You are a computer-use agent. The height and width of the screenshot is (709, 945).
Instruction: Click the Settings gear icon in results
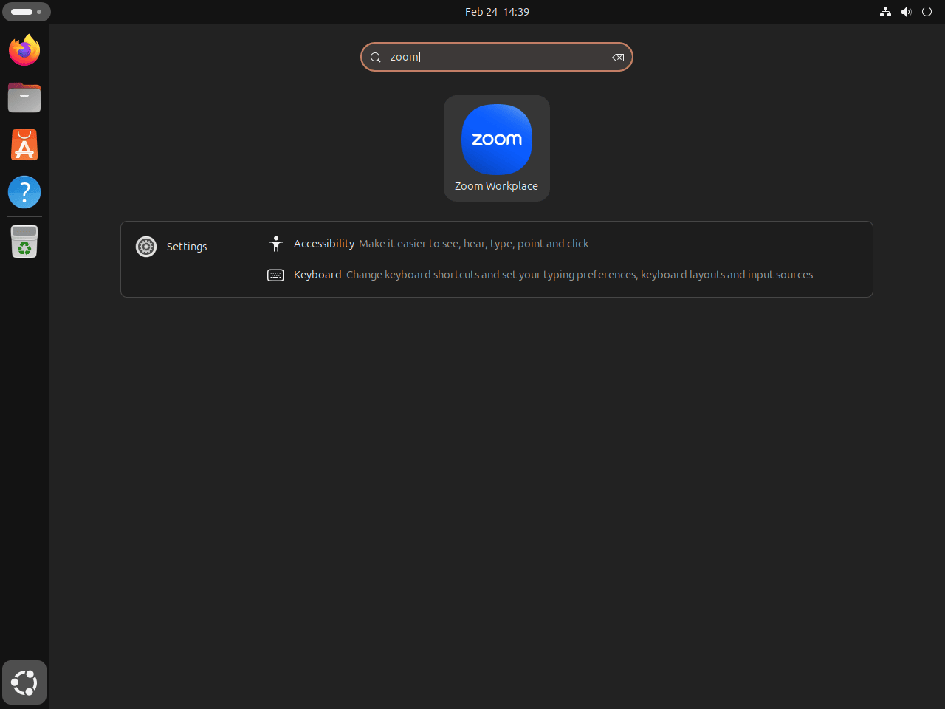pos(145,246)
